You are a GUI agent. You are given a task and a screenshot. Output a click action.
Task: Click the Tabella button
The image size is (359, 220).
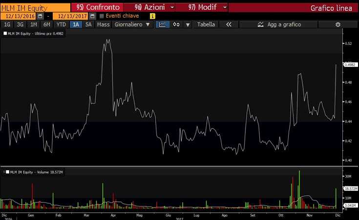[x=206, y=24]
